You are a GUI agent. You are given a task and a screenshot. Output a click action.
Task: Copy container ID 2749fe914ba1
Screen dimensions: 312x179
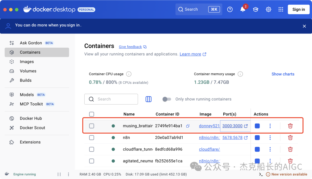tap(188, 126)
